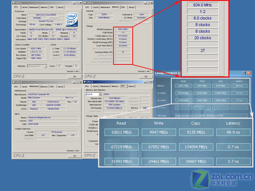Open the Cache tab in the CPU-Z Processor window

pyautogui.click(x=24, y=7)
